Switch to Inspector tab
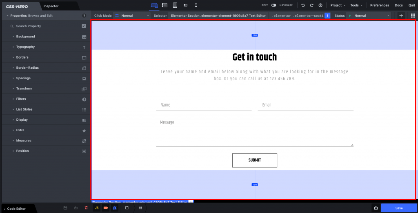418x213 pixels. tap(51, 6)
